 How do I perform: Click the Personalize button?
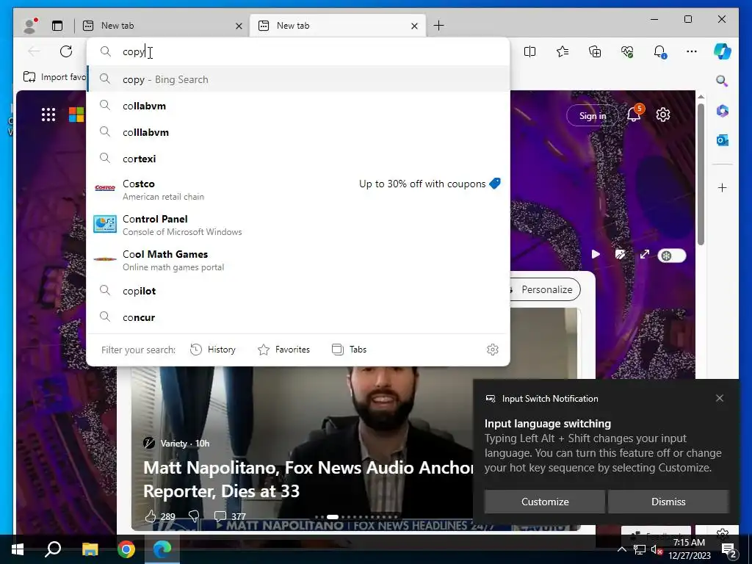point(546,289)
